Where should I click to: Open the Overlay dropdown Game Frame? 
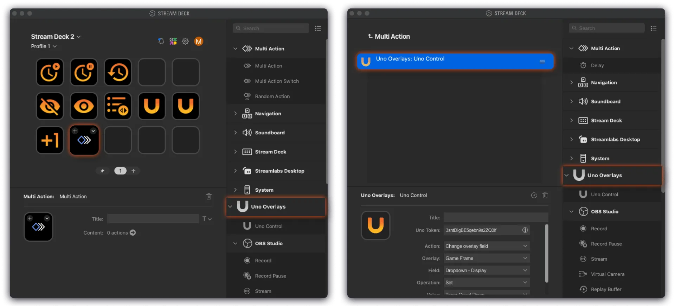coord(487,258)
